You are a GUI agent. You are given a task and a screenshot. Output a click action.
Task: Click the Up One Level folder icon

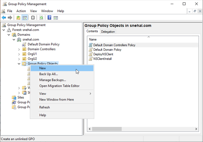point(18,18)
